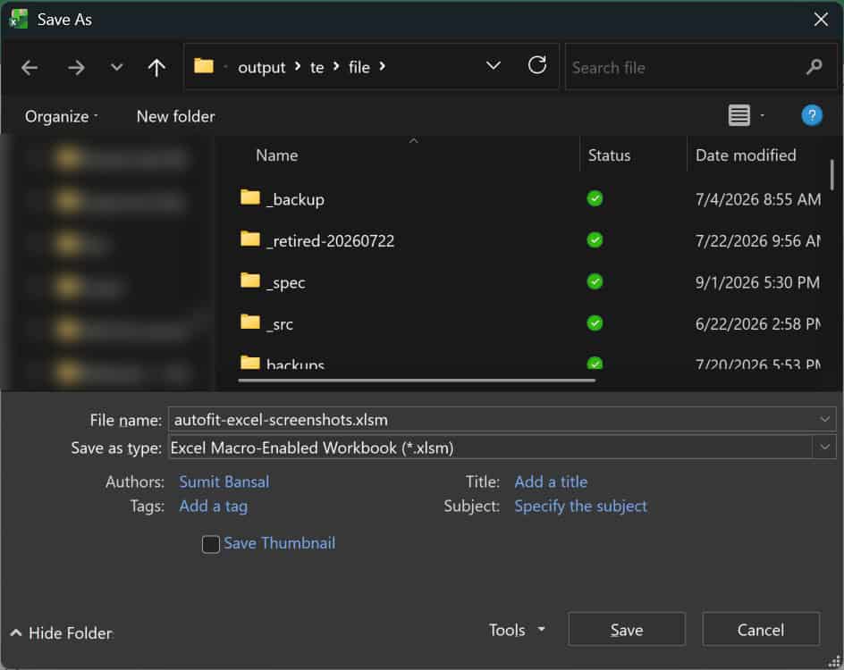This screenshot has height=670, width=844.
Task: Go forward using the right arrow
Action: point(76,68)
